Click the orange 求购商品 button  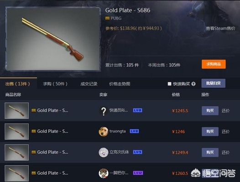[214, 64]
